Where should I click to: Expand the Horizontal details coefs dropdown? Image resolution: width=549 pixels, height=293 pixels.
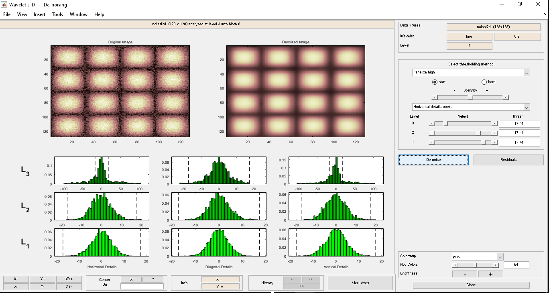coord(471,107)
